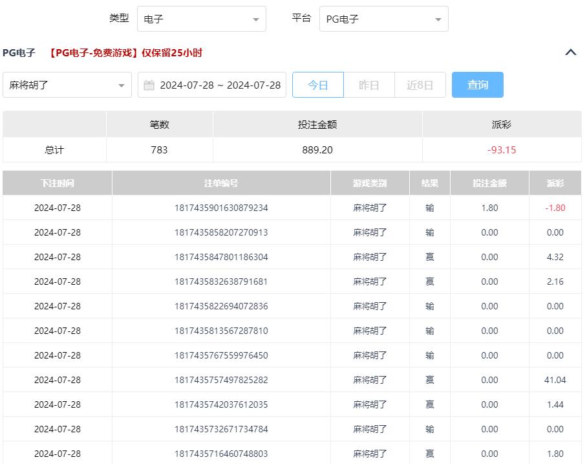Click the 派彩 table column header
Image resolution: width=587 pixels, height=464 pixels.
pyautogui.click(x=555, y=183)
